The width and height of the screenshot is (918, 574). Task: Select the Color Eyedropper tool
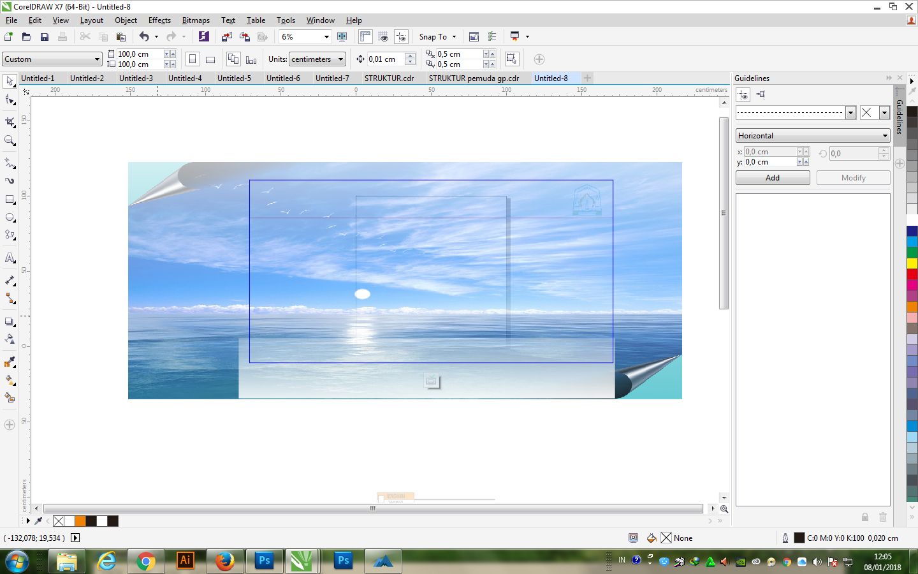coord(10,362)
